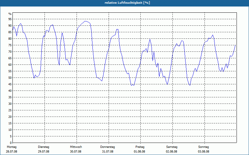Click the y-axis value 85
This screenshot has height=155, width=249.
click(x=10, y=32)
